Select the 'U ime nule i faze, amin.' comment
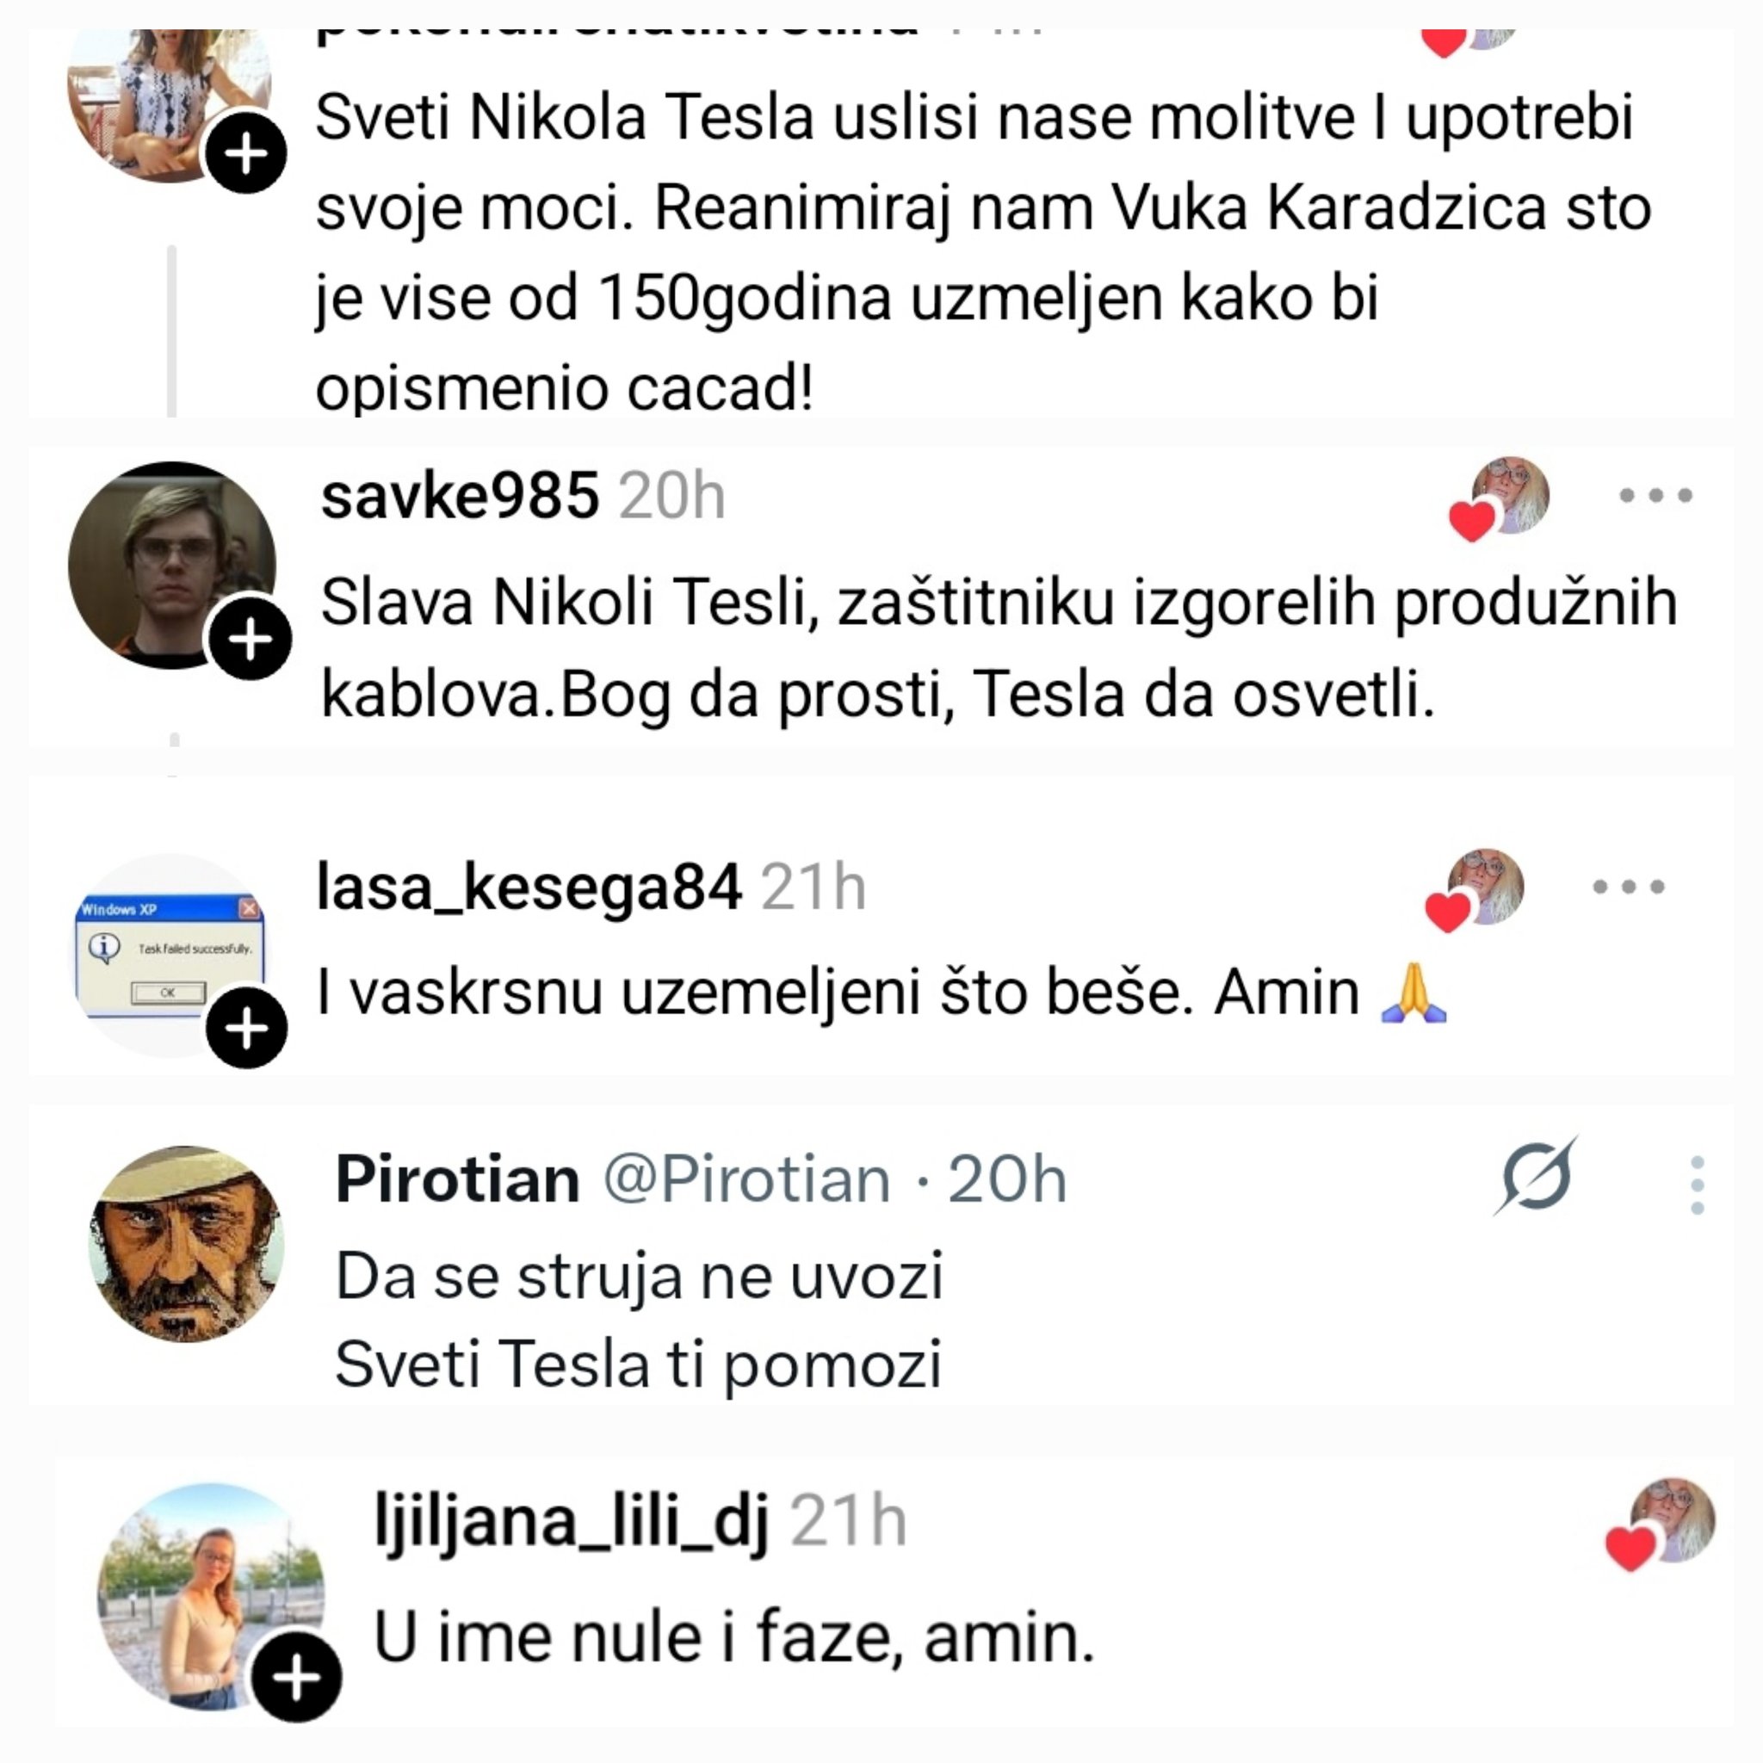Image resolution: width=1763 pixels, height=1763 pixels. (733, 1638)
